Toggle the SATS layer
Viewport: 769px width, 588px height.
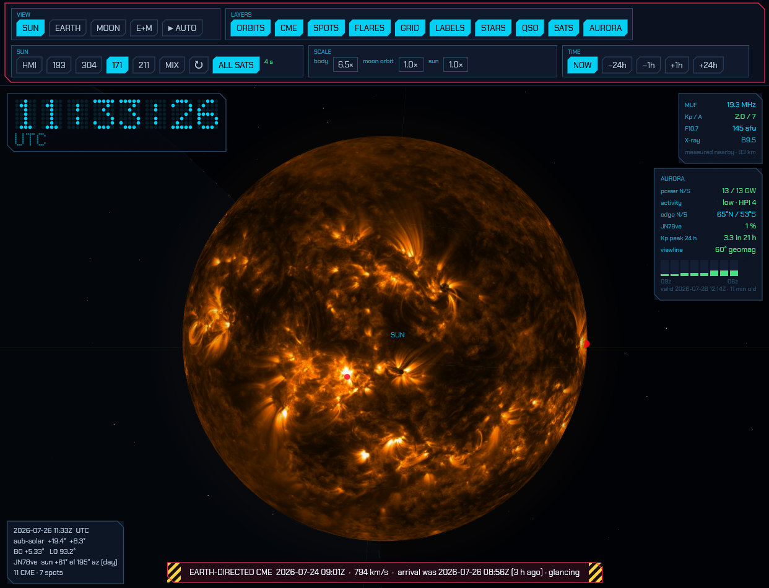(x=563, y=28)
